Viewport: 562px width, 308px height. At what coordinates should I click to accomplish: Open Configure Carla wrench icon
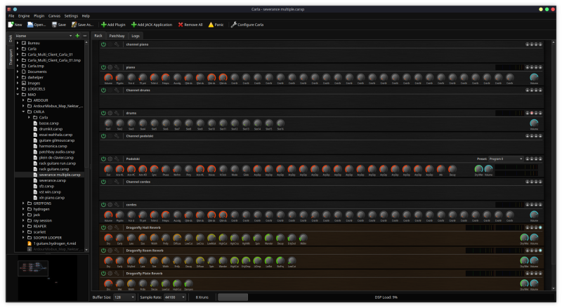point(234,25)
